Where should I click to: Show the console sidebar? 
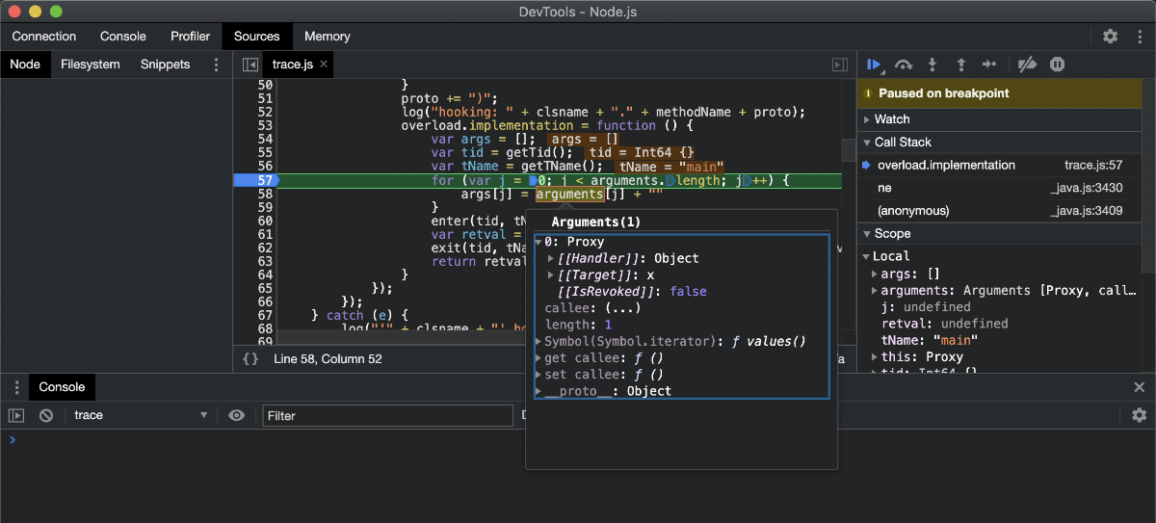click(16, 415)
